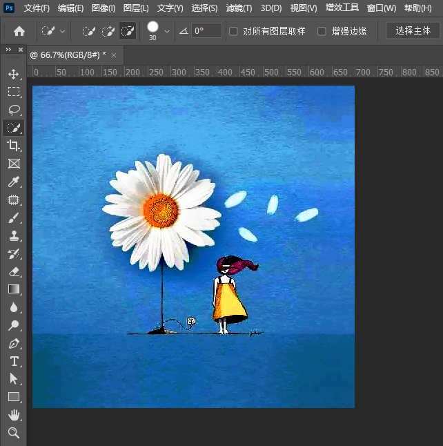Close the toolbox panel
Screen dimensions: 443x446
coord(21,50)
